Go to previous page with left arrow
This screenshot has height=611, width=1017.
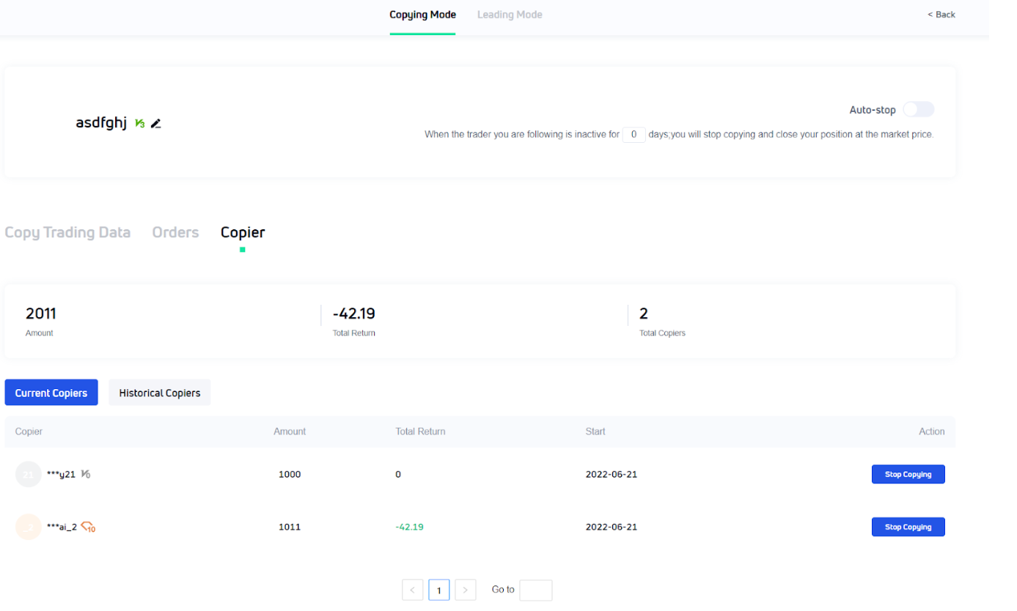pyautogui.click(x=412, y=590)
